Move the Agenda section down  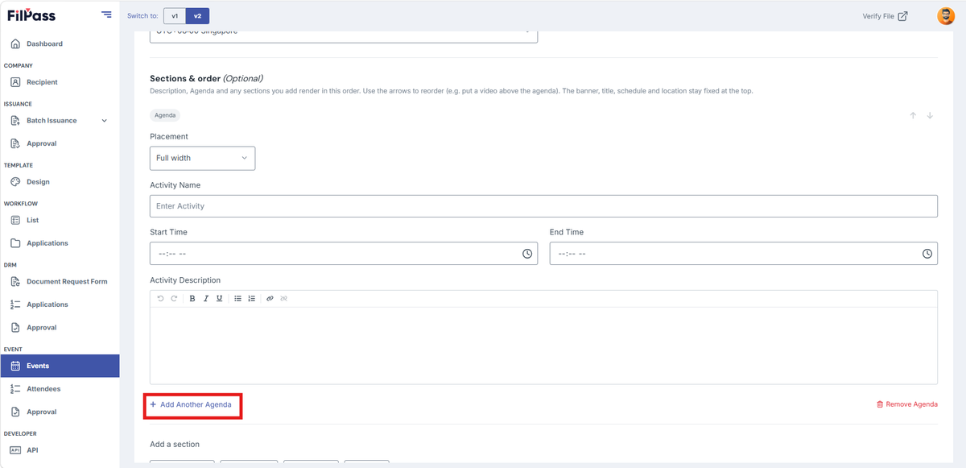point(930,116)
